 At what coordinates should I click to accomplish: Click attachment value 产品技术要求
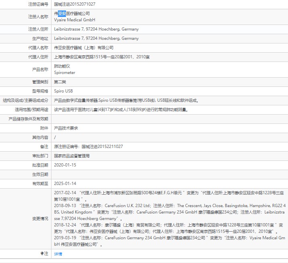pyautogui.click(x=66, y=128)
